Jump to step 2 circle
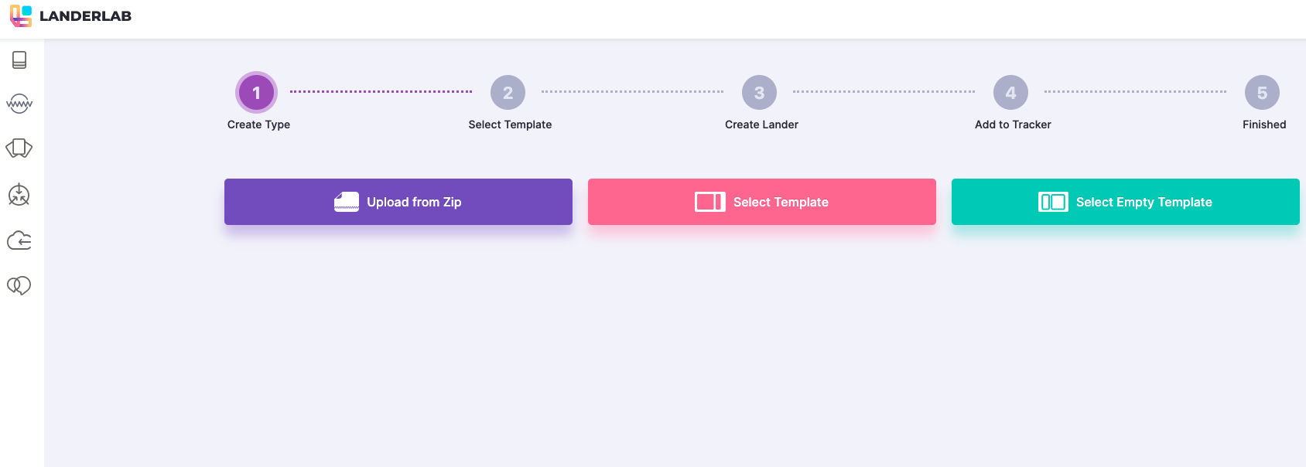The width and height of the screenshot is (1306, 467). [x=508, y=93]
